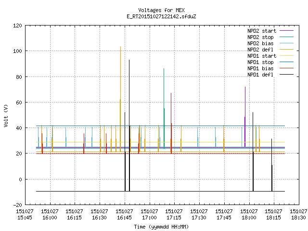Click the green NPD2 stop legend line sample
This screenshot has width=308, height=231.
287,37
